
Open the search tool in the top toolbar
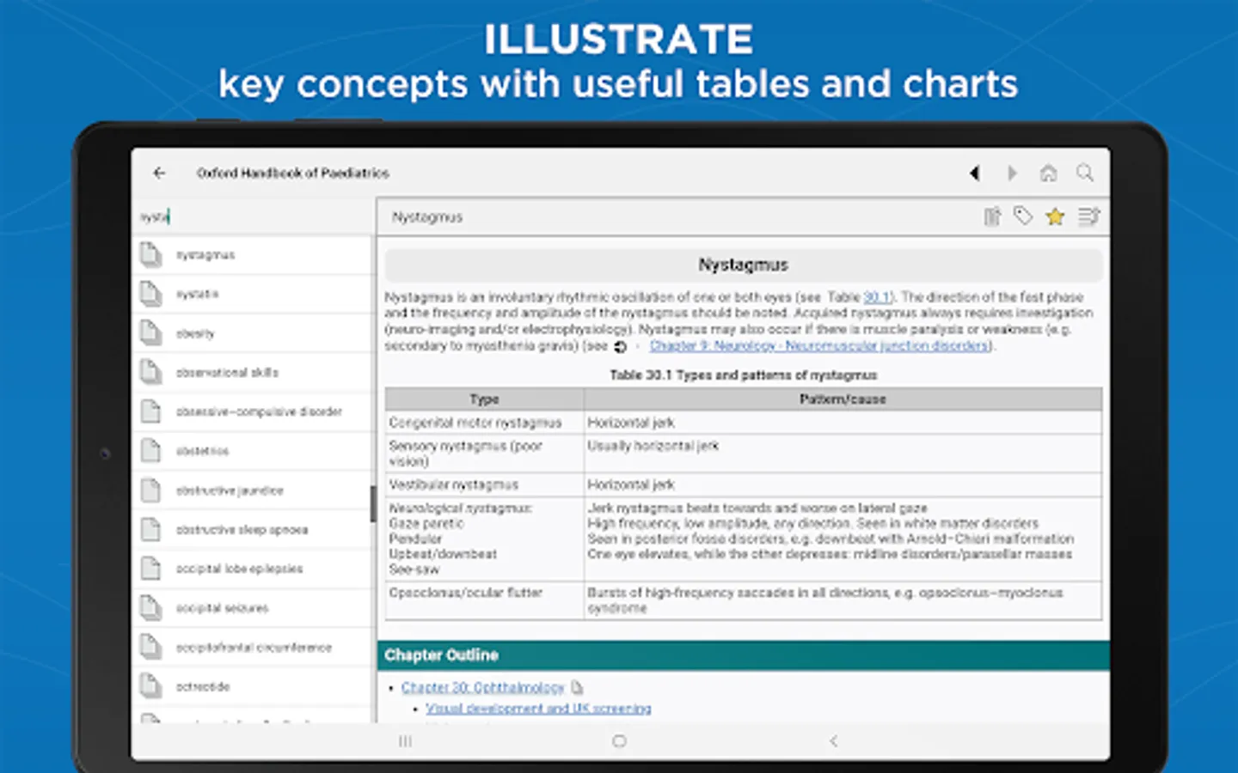coord(1085,173)
